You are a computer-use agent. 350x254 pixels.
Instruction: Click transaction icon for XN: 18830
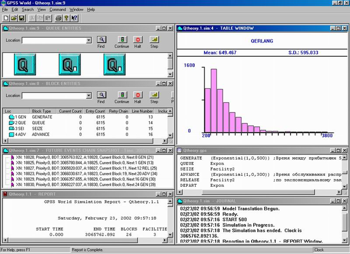tap(12, 185)
